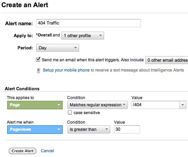Click the arrow icon on the green Page selector
The height and width of the screenshot is (157, 188).
click(59, 105)
